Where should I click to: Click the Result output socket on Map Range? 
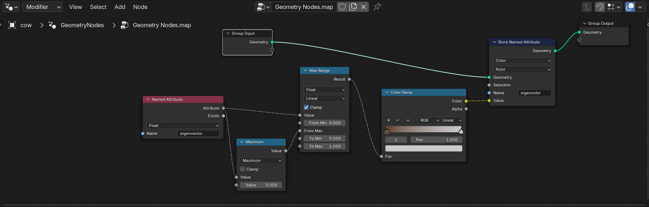click(349, 79)
